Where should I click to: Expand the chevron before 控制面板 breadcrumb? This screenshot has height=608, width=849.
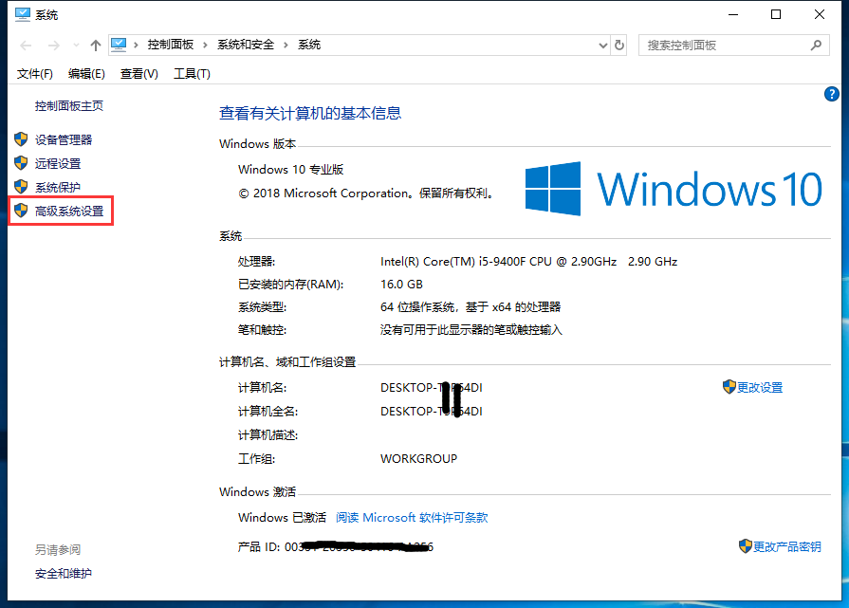coord(136,46)
